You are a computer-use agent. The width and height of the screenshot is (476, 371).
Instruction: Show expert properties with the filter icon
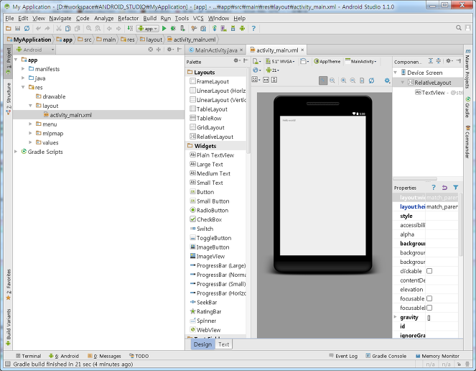456,188
